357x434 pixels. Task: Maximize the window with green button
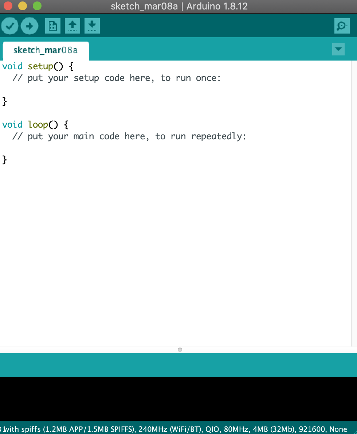37,6
